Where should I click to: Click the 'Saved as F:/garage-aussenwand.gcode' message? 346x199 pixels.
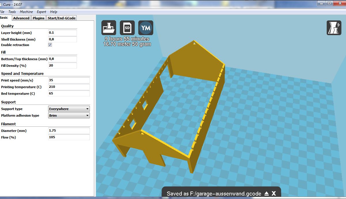click(214, 194)
